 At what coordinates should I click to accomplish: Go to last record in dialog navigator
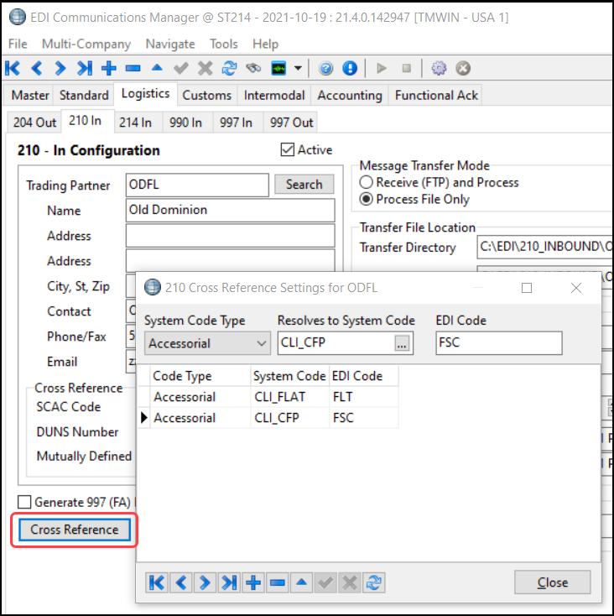(x=229, y=582)
